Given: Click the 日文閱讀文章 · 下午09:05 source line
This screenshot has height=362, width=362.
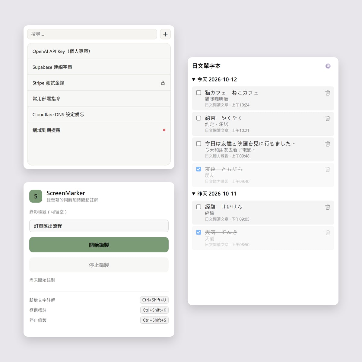Looking at the screenshot, I should [227, 219].
